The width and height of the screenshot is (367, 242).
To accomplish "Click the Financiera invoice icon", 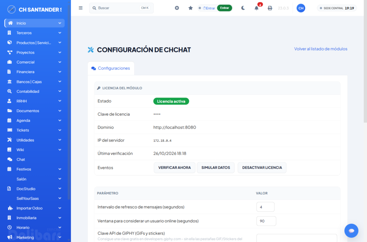I will tap(9, 72).
